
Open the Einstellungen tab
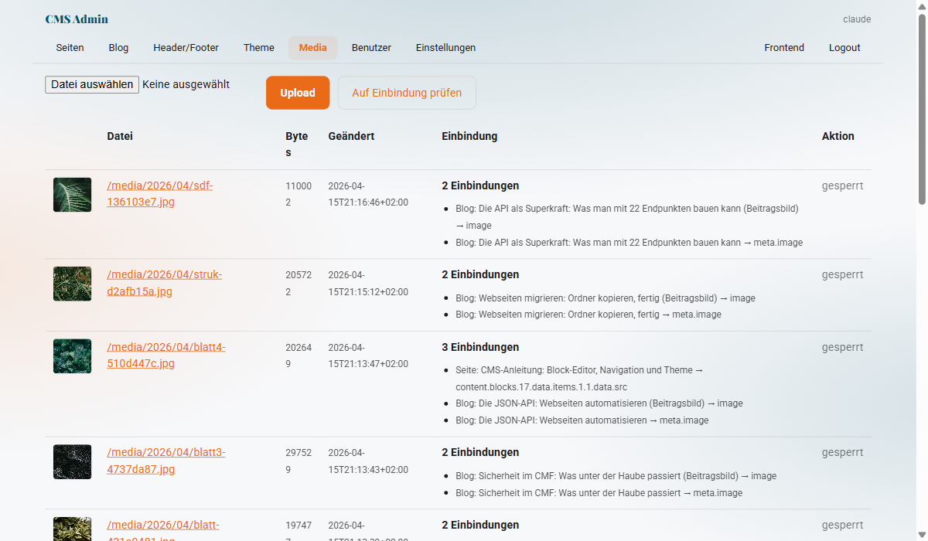click(x=445, y=47)
